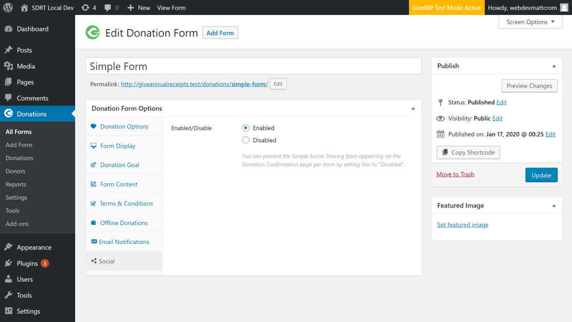Open SDRT Local Dev site home icon

[24, 8]
